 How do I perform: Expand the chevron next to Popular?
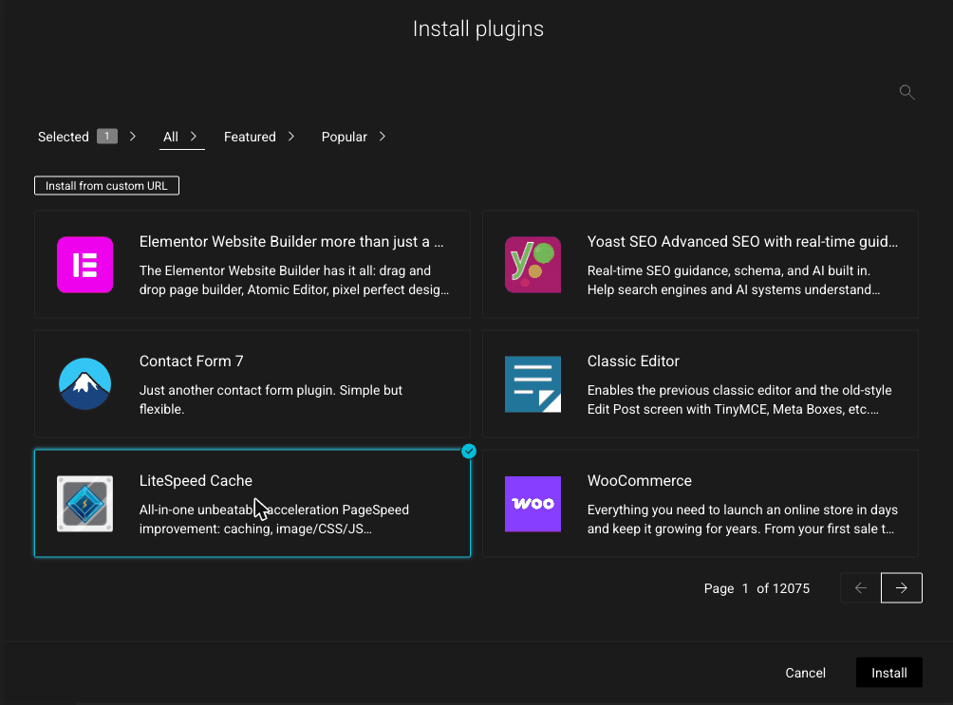[x=383, y=137]
